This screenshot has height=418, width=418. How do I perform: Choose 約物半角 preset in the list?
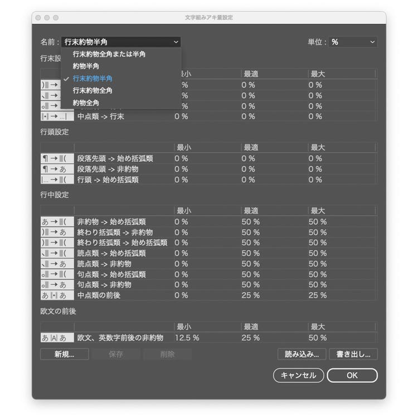pyautogui.click(x=86, y=66)
